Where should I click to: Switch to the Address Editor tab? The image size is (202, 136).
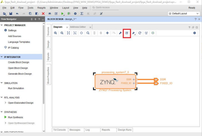click(78, 27)
